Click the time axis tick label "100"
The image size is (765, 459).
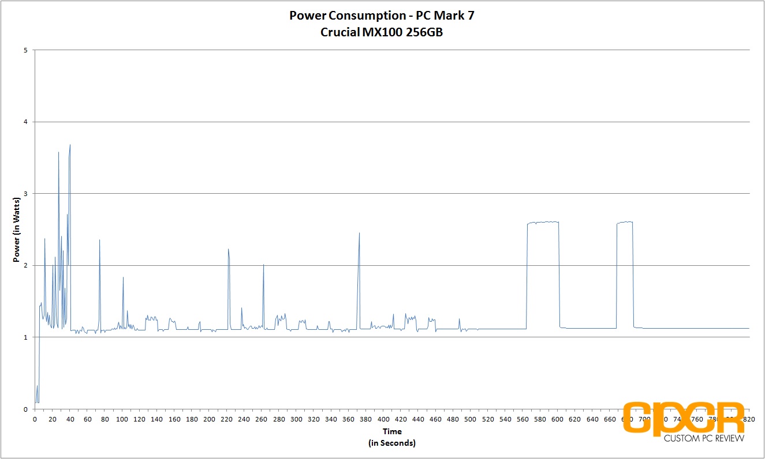(x=122, y=419)
